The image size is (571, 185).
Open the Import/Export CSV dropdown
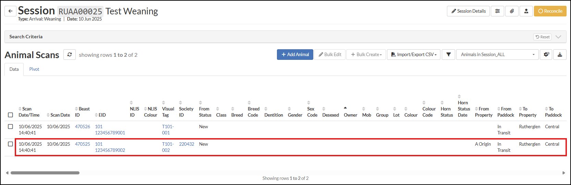click(x=414, y=55)
